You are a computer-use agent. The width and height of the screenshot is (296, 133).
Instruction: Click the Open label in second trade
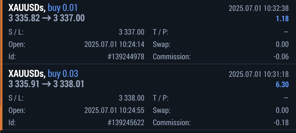17,110
